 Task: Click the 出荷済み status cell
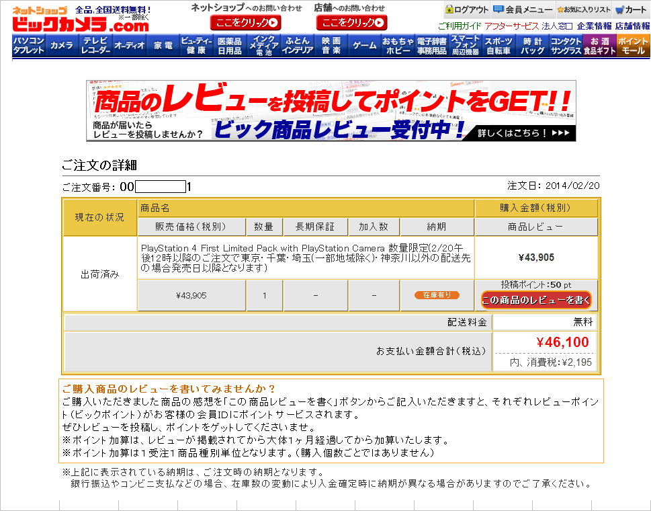click(99, 274)
